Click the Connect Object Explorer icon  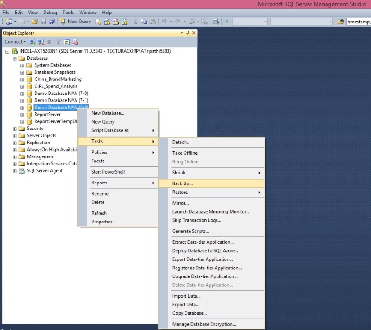(x=32, y=42)
